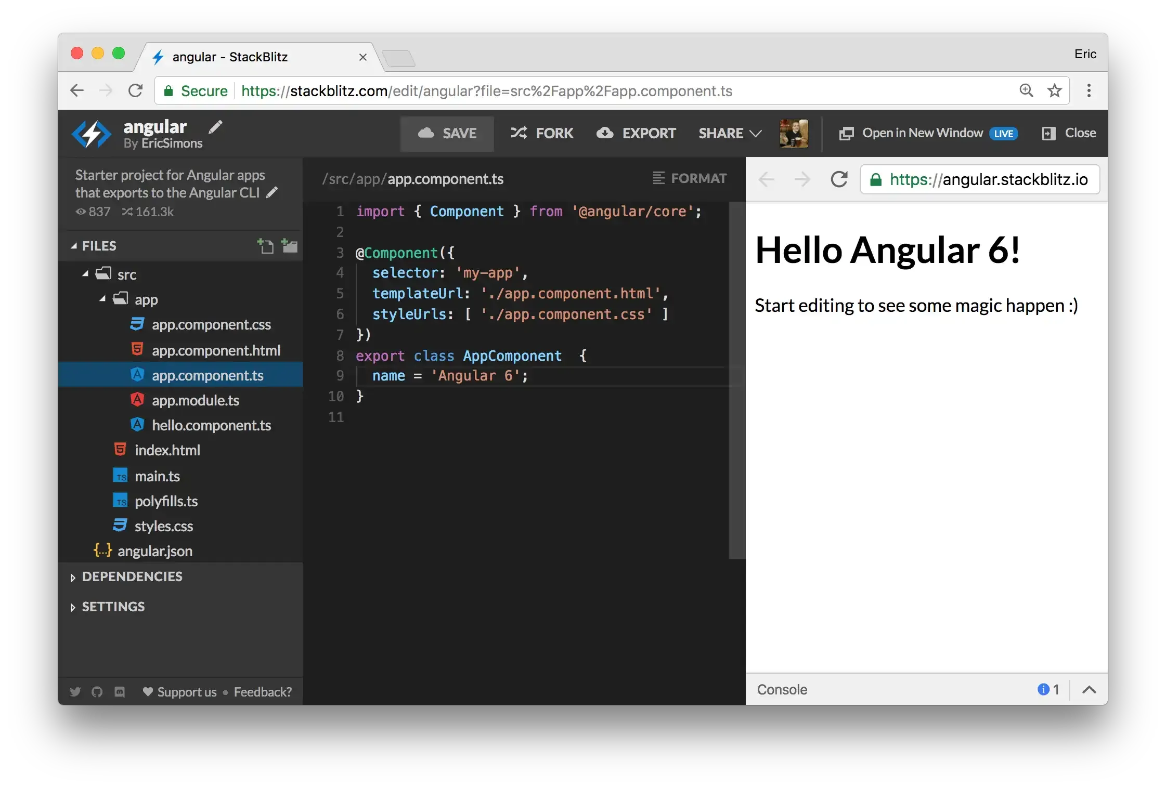Click the new folder icon in FILES header
1166x788 pixels.
(289, 246)
